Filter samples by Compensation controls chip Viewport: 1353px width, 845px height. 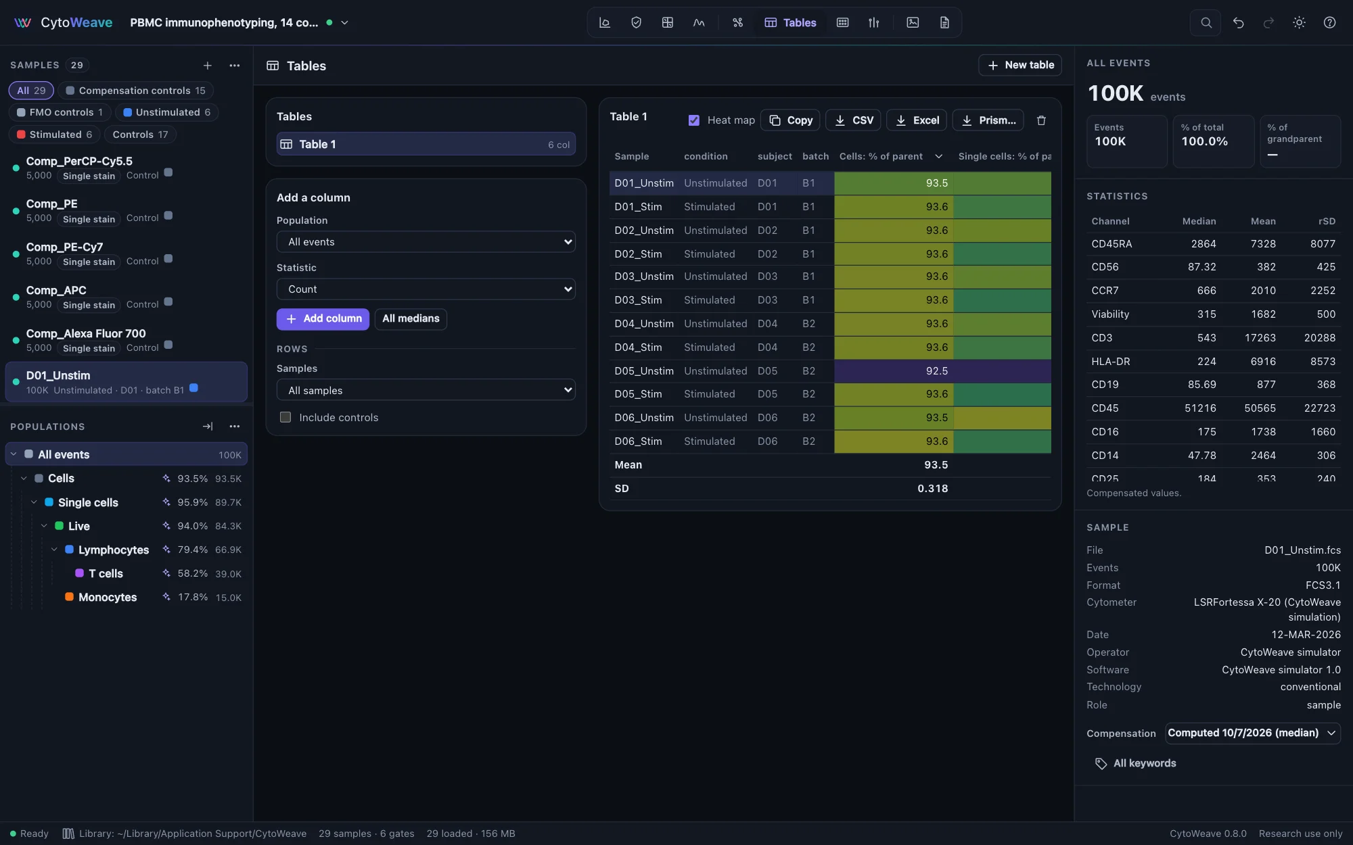coord(135,91)
